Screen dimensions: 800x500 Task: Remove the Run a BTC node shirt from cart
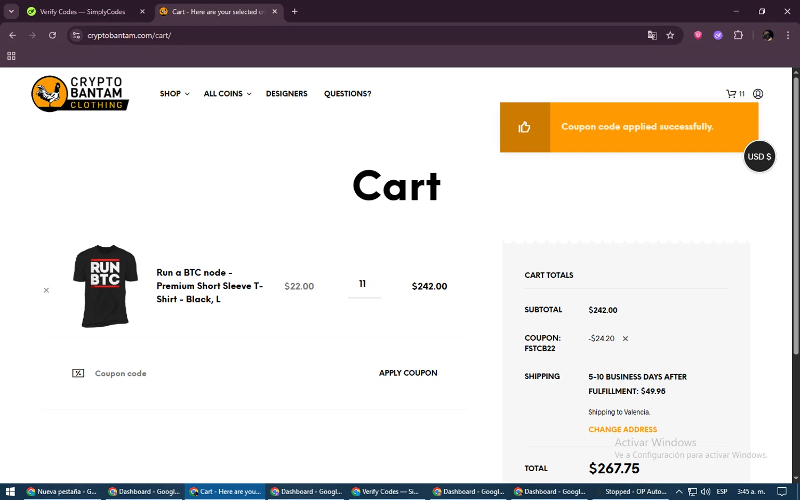46,290
